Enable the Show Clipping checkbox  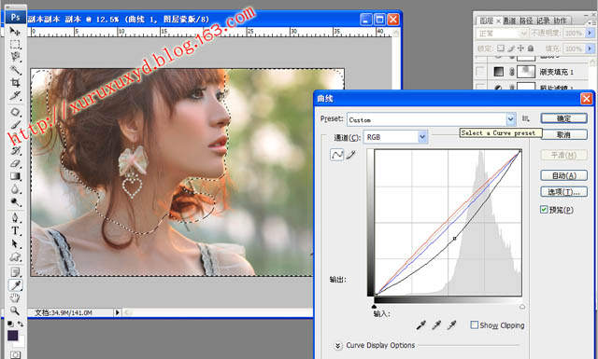click(x=475, y=325)
